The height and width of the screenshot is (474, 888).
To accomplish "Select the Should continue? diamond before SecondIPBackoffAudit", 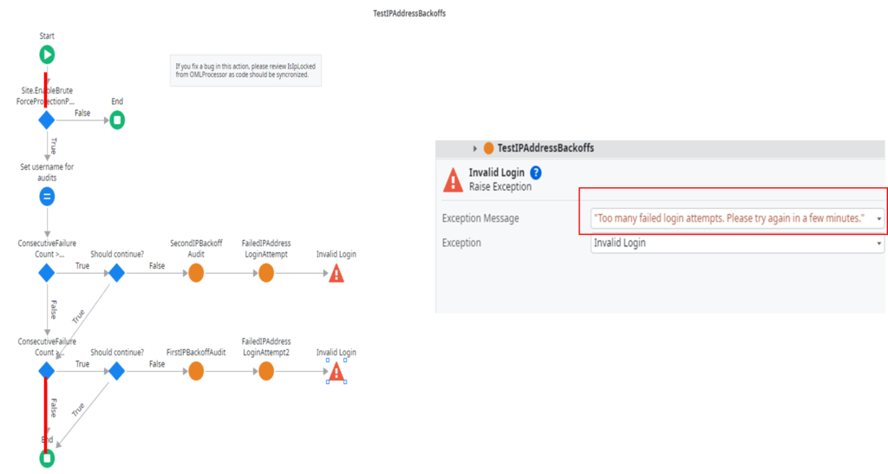I will tap(117, 273).
